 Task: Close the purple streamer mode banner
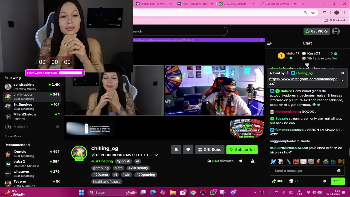click(262, 40)
